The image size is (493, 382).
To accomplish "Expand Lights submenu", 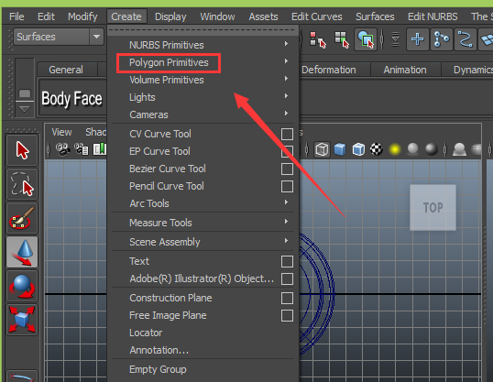I will tap(203, 97).
